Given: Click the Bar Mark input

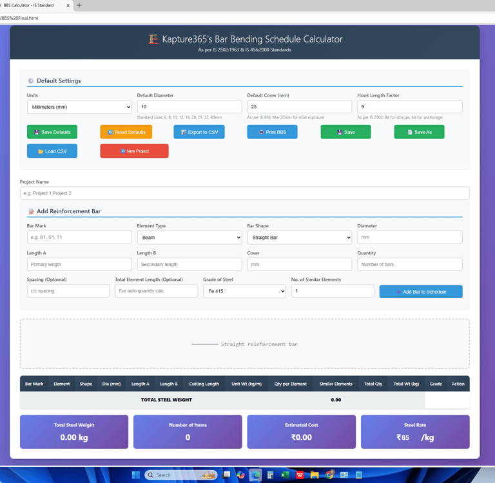Looking at the screenshot, I should coord(79,237).
